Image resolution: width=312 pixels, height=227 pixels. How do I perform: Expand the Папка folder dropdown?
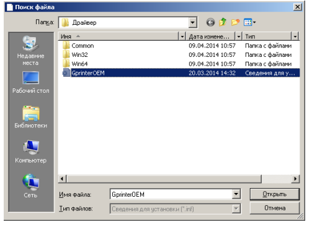[192, 22]
